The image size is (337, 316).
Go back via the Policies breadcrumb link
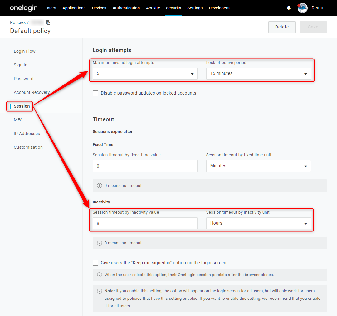[18, 22]
